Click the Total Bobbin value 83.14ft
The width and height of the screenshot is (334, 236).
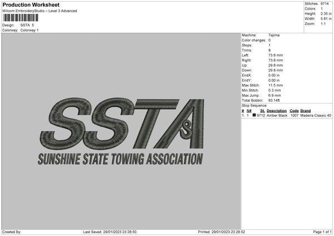click(x=274, y=100)
